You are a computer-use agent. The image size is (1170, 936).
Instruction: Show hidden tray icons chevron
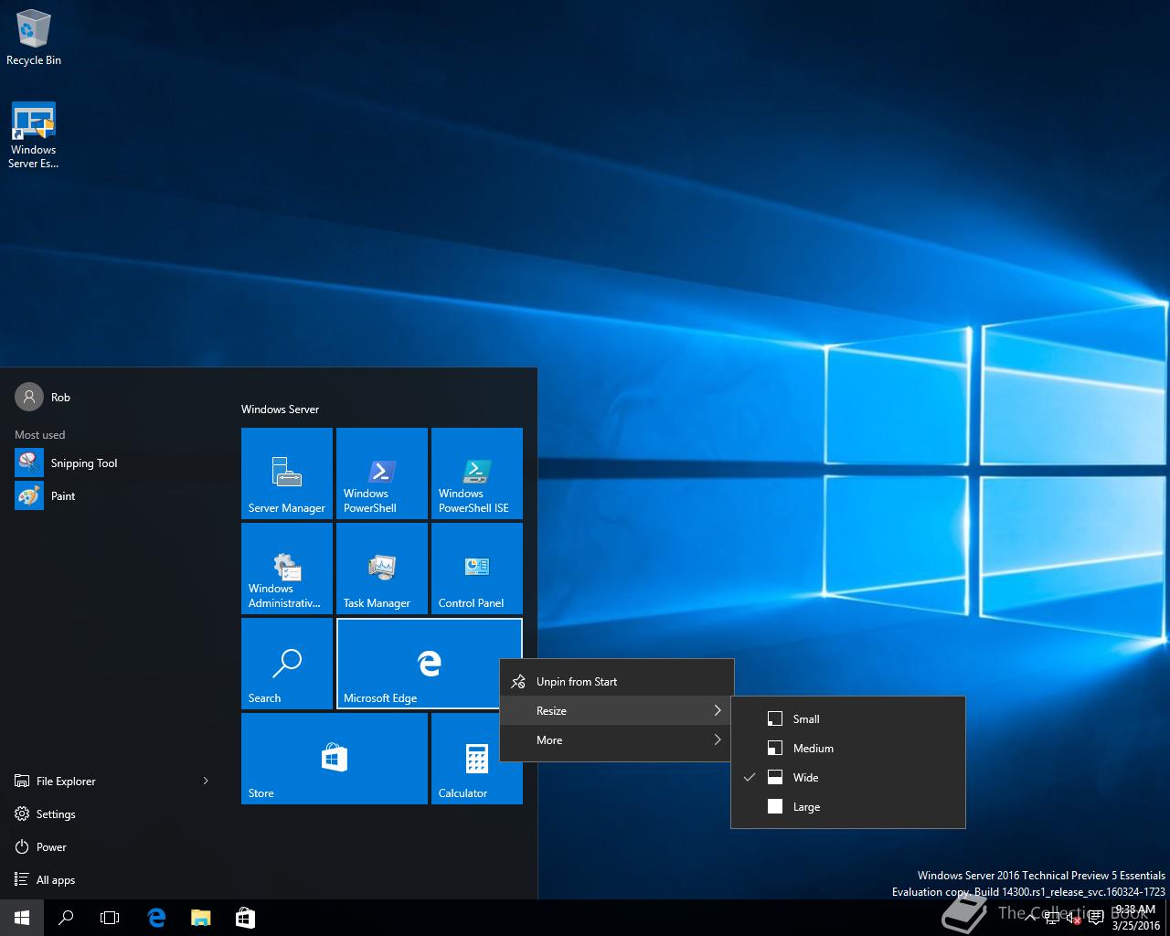click(1030, 918)
